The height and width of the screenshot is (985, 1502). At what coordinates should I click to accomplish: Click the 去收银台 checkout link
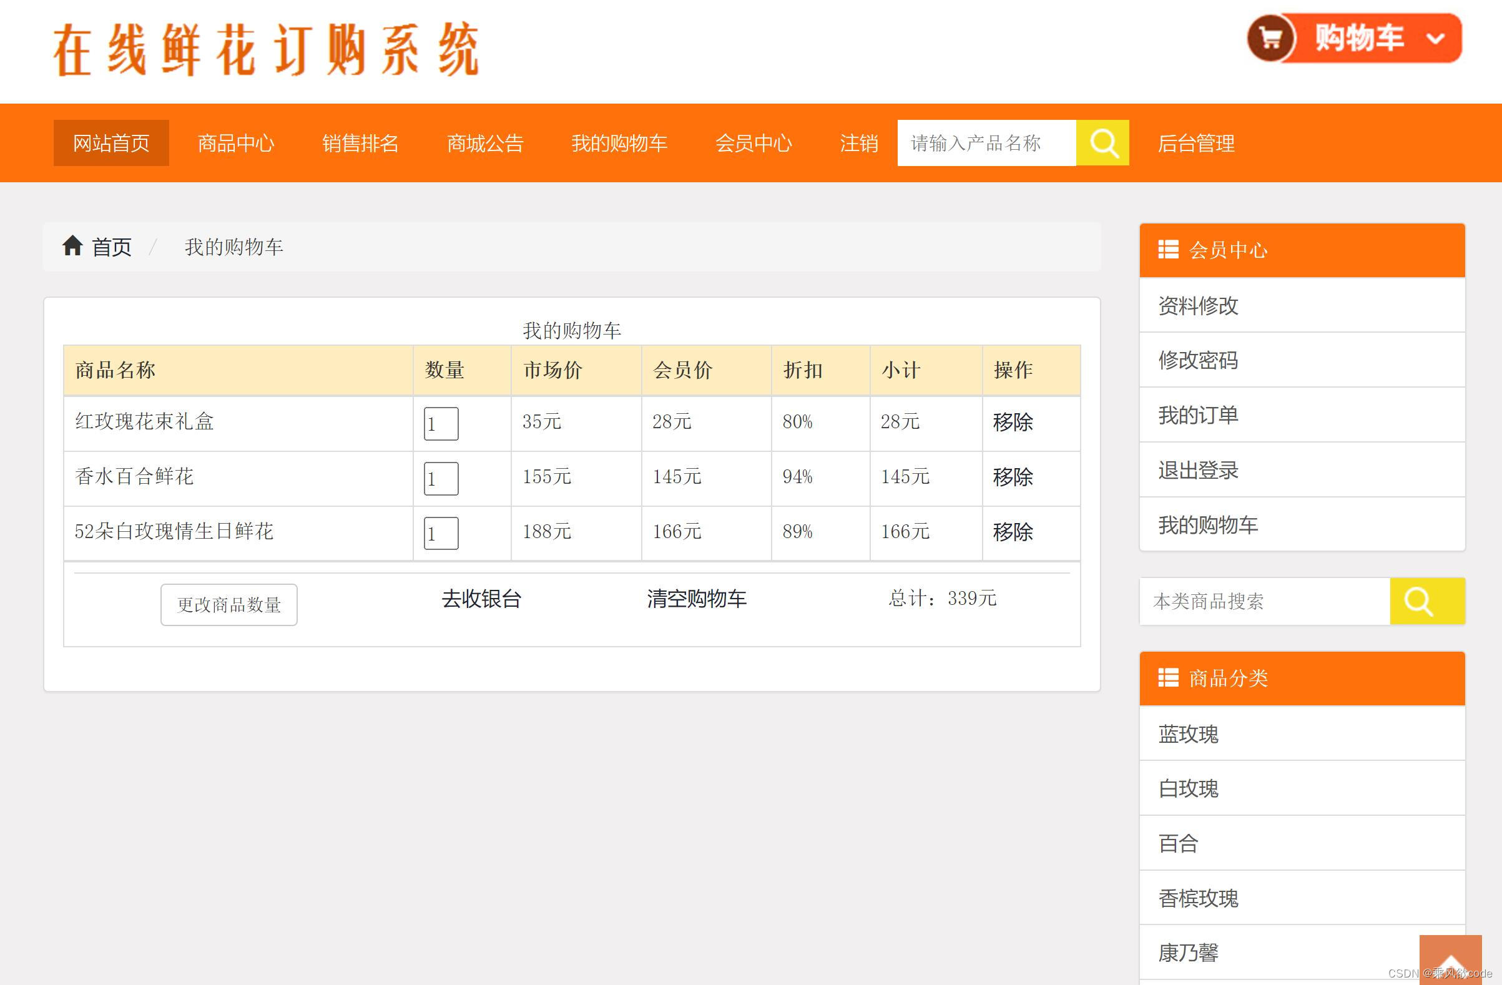[481, 598]
